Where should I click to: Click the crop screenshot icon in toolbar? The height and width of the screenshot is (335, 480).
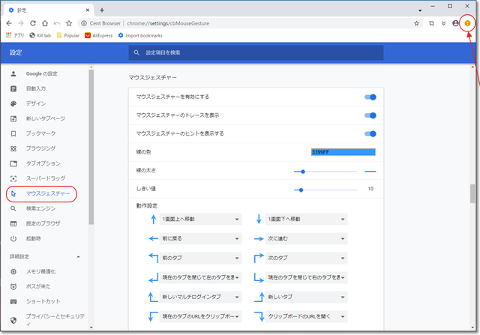[x=432, y=23]
